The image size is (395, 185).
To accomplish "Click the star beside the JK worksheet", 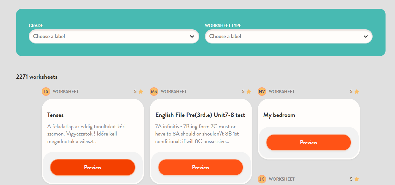I will coord(356,179).
